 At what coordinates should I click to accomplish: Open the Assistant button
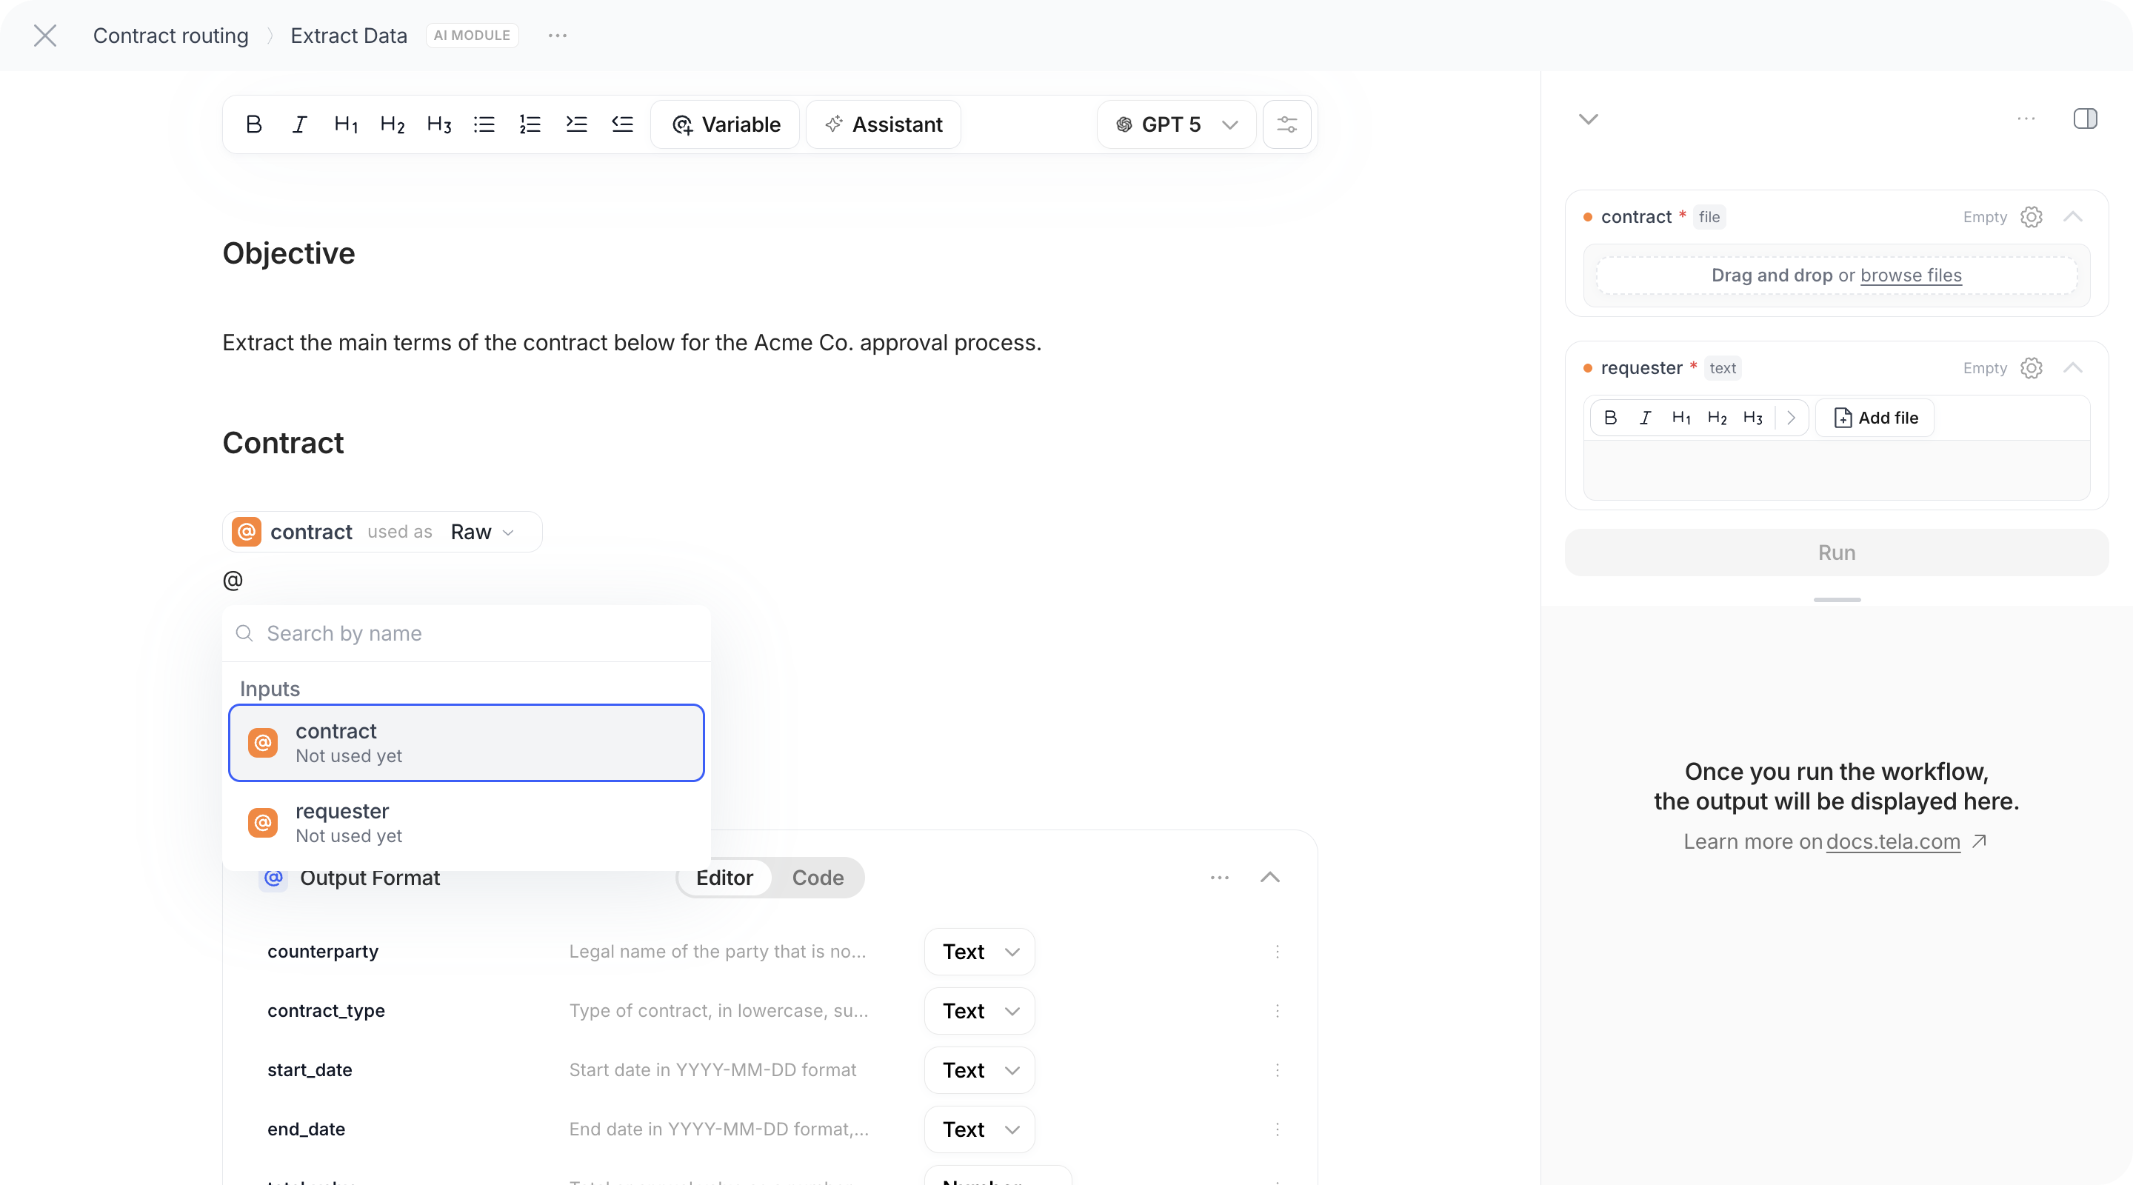[x=884, y=124]
